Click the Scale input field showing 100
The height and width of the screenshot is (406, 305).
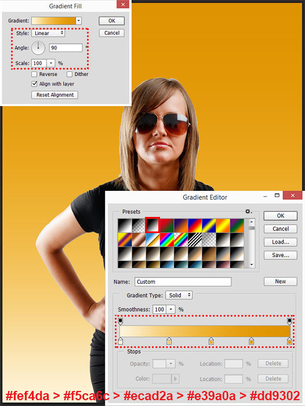tap(39, 63)
